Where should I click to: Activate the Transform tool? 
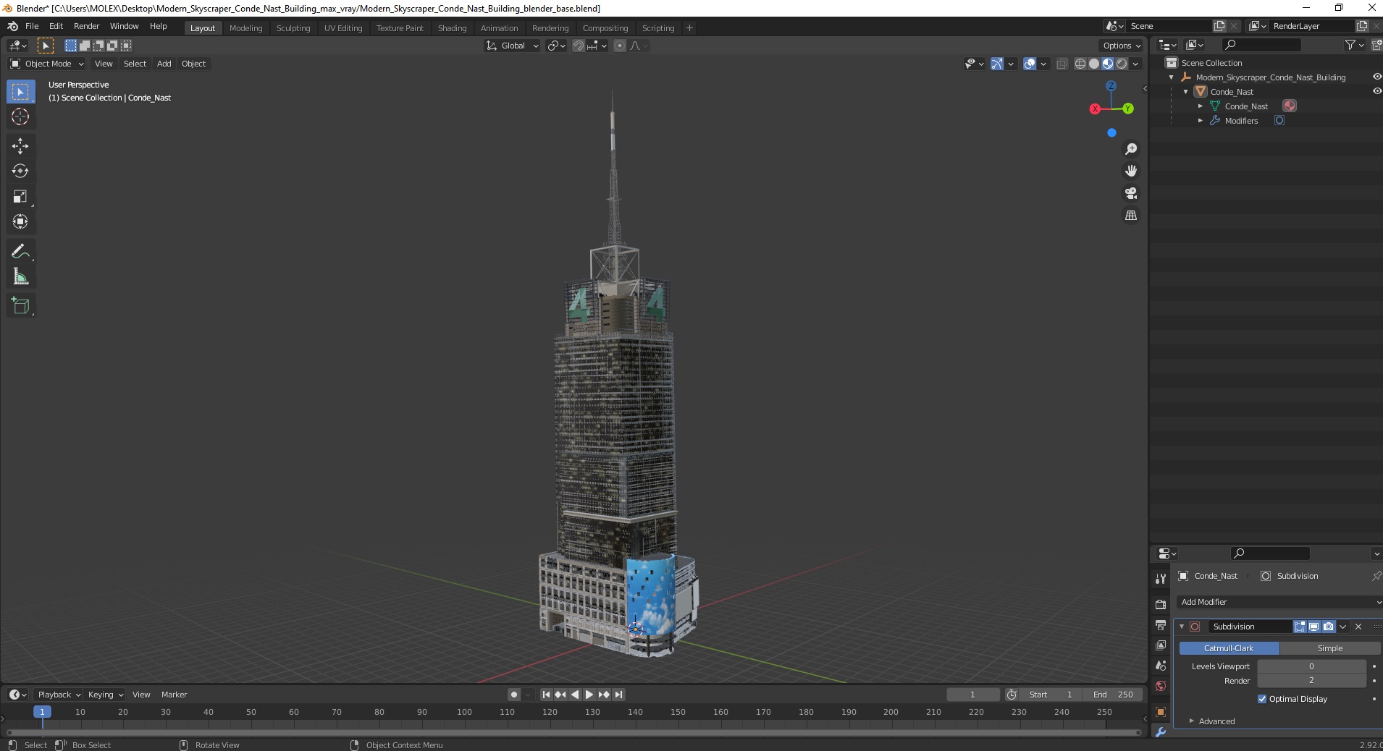20,222
